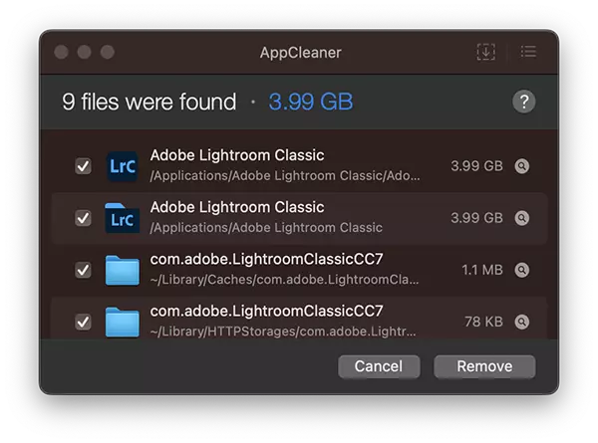
Task: Reveal the HTTPStorages folder with magnifier icon
Action: point(521,322)
